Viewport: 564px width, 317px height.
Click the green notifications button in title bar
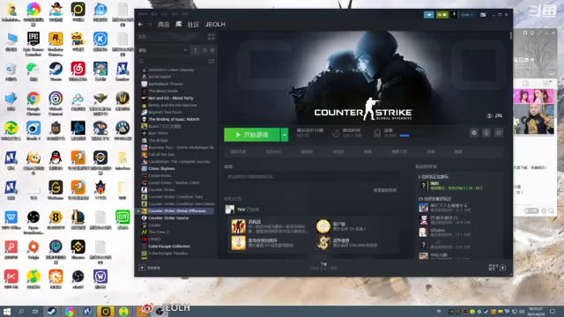(x=442, y=15)
